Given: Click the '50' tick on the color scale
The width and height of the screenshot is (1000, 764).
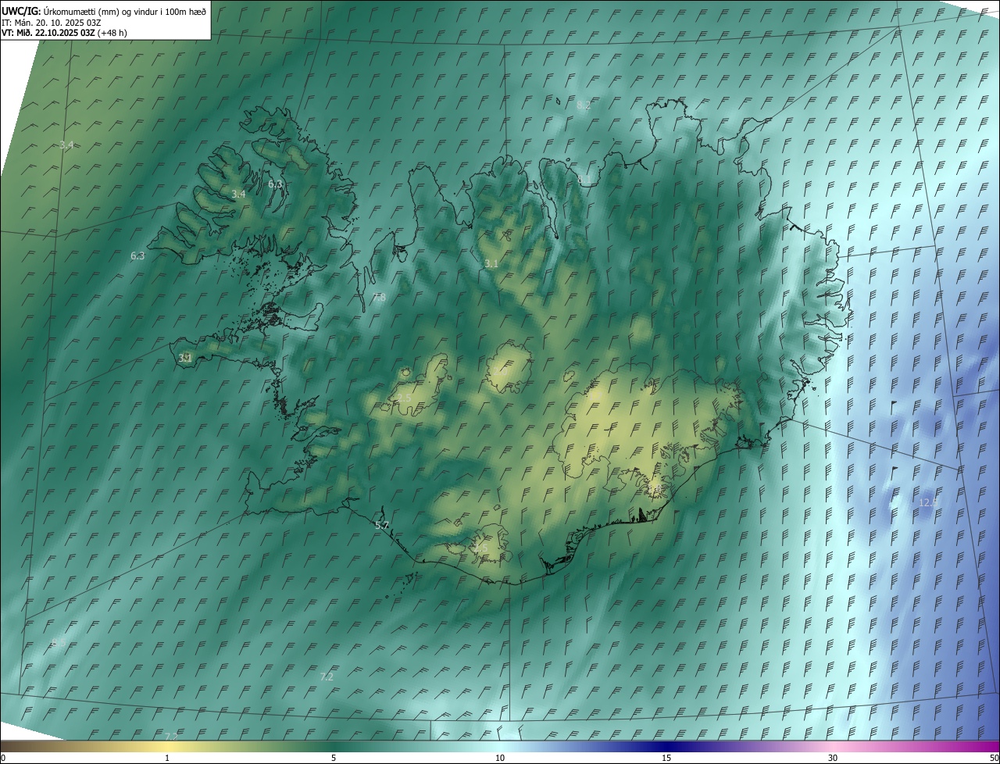Looking at the screenshot, I should click(x=994, y=758).
